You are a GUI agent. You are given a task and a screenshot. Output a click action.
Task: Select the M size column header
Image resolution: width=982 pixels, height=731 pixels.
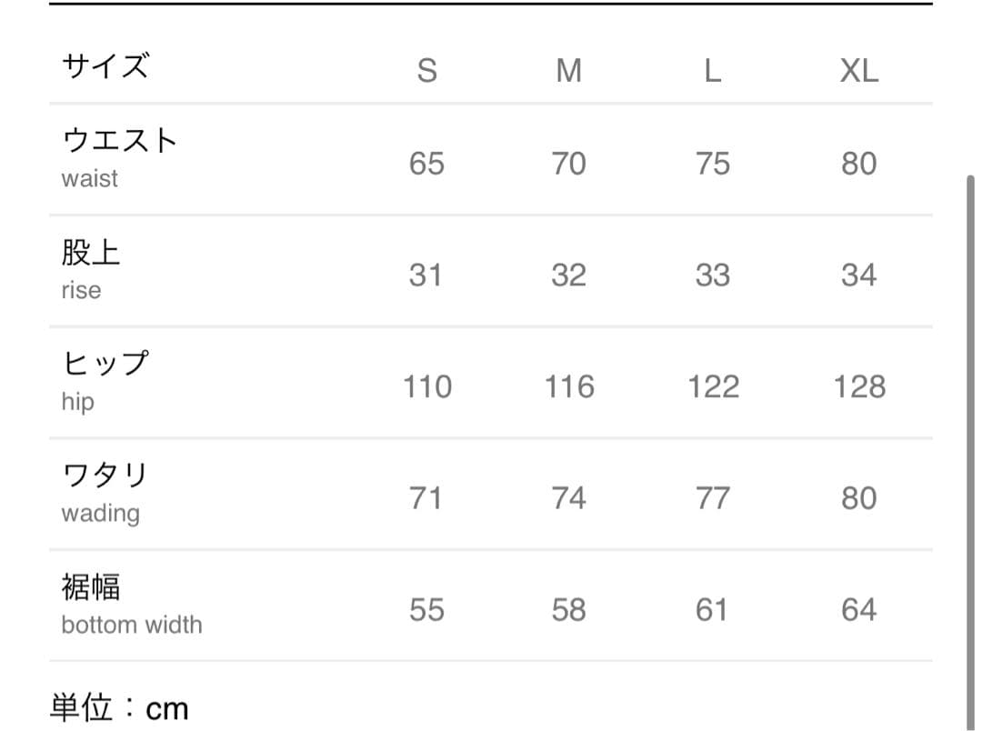point(569,69)
